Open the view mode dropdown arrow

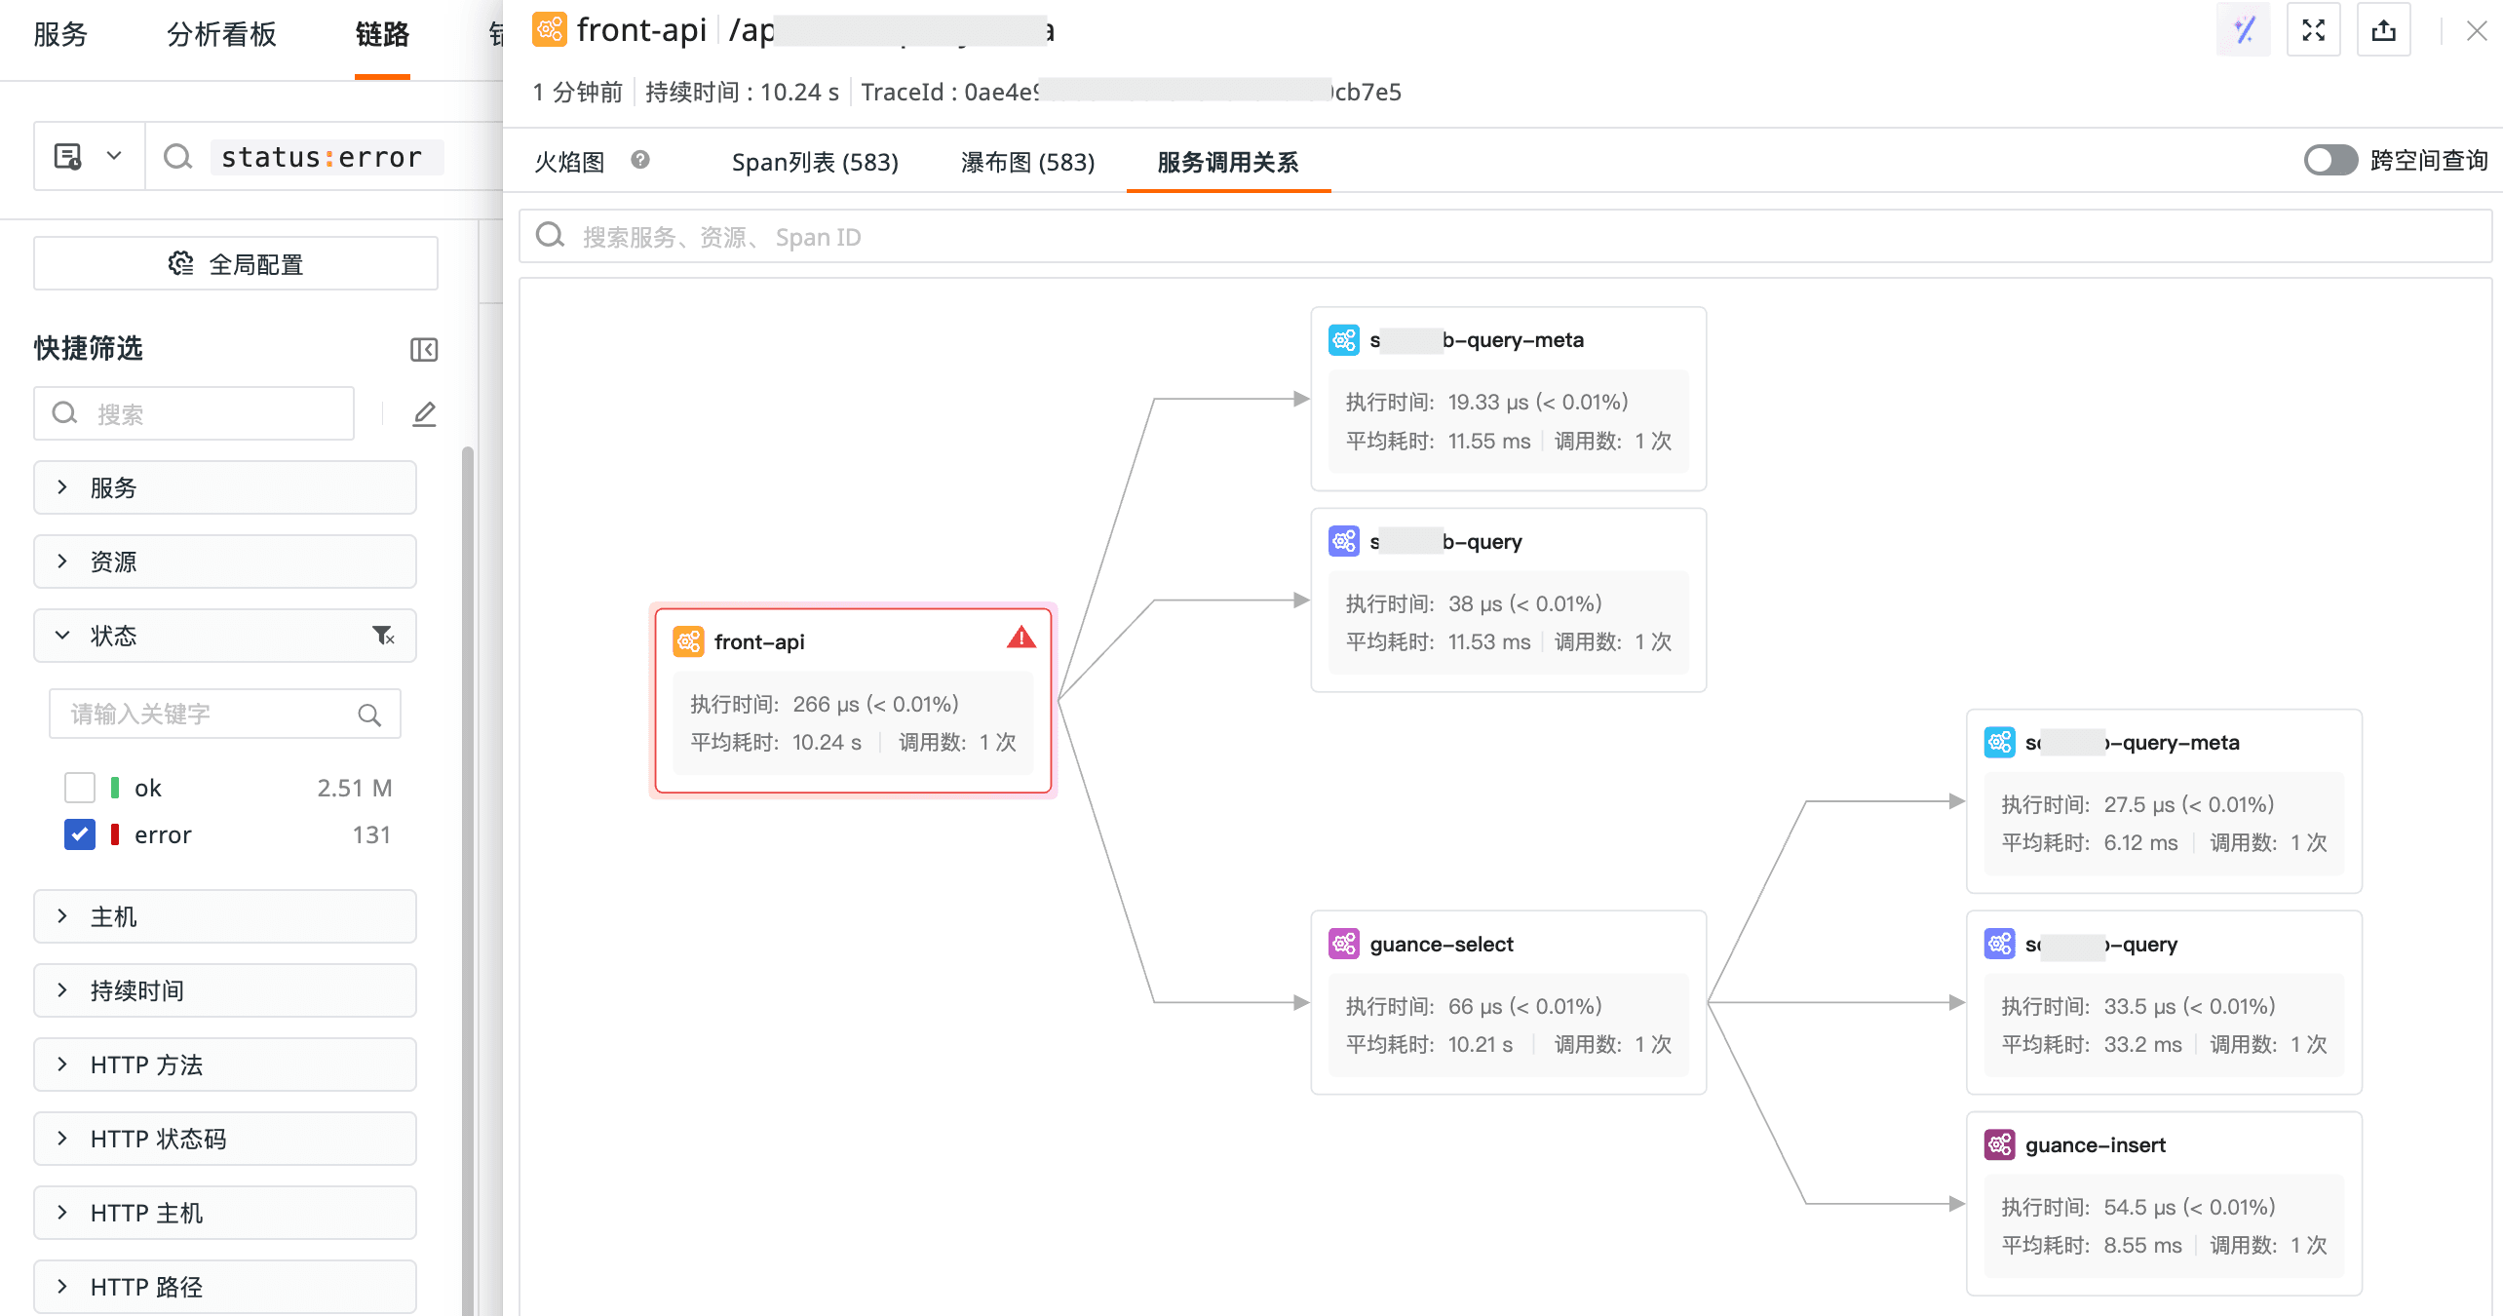coord(114,156)
